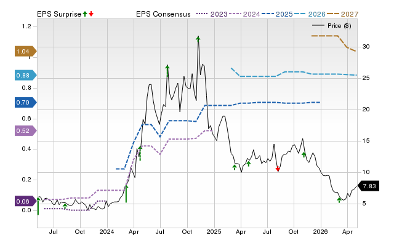Click the dark purple 0.06 value tag
394x235 pixels.
[x=26, y=201]
